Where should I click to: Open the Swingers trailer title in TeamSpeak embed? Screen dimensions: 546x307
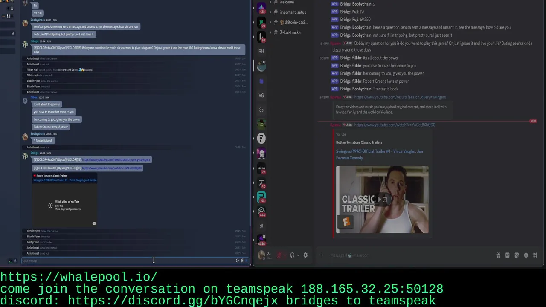tap(65, 180)
